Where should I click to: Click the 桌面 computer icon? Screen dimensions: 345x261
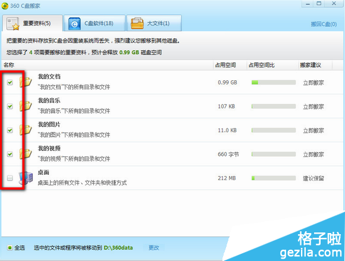26,178
